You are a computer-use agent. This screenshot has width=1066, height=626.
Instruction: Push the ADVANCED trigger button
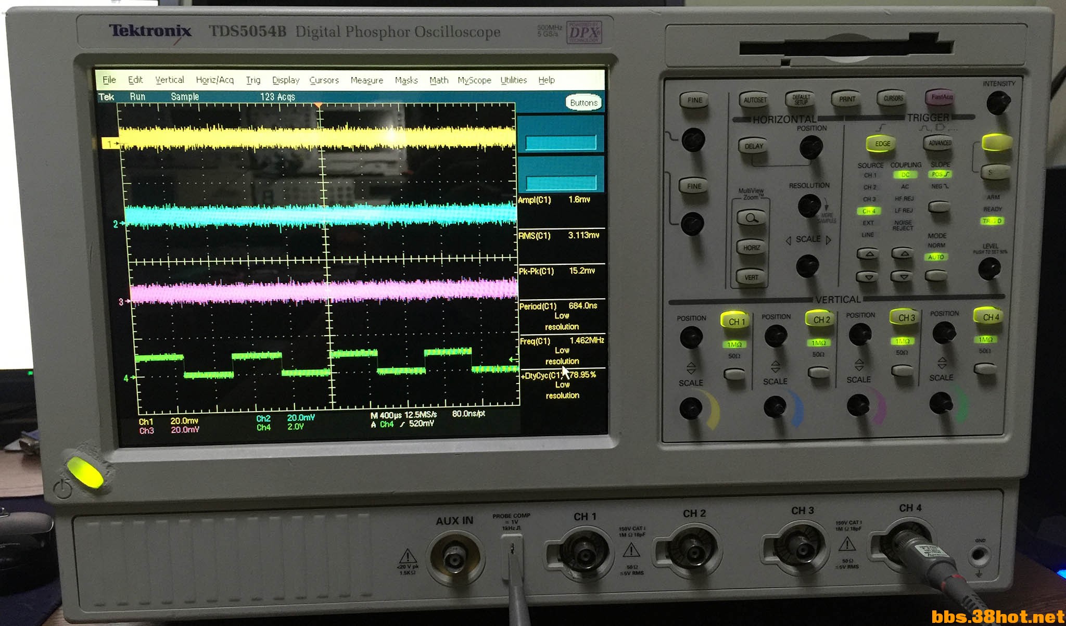click(x=940, y=143)
